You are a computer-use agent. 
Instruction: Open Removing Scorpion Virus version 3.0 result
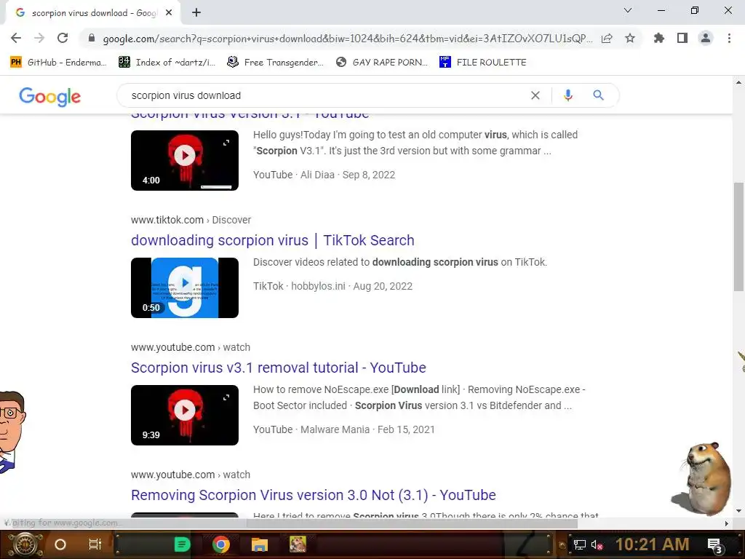313,495
